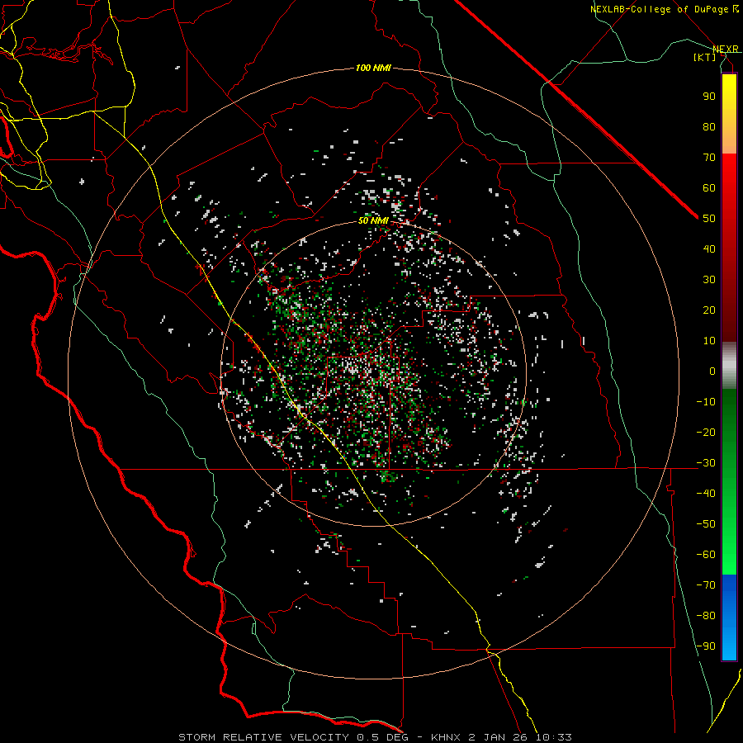This screenshot has height=743, width=743.
Task: Click the 100 NMI range ring label
Action: [x=373, y=69]
